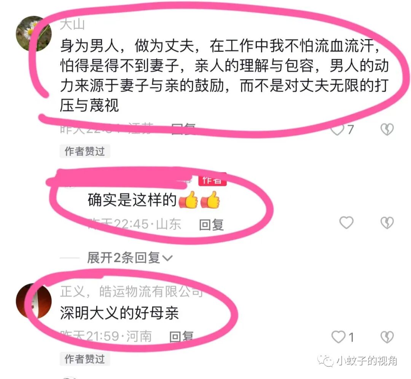The image size is (411, 379).
Task: Dislike the 深明大义的好母亲 comment
Action: 387,337
